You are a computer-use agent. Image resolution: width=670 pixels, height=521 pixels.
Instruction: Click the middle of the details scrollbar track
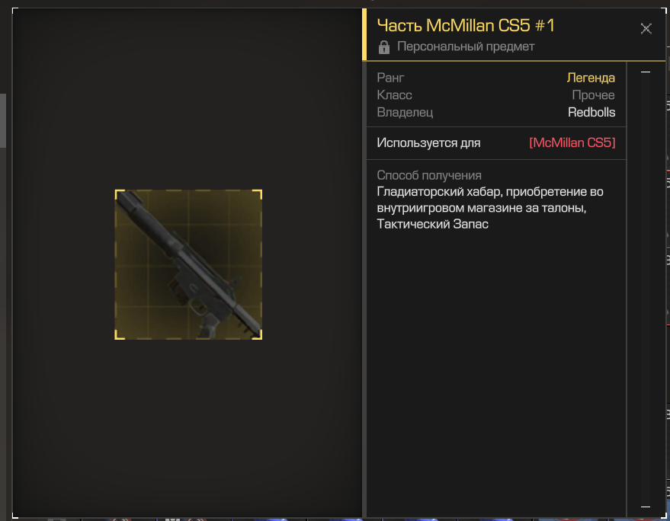pyautogui.click(x=645, y=289)
